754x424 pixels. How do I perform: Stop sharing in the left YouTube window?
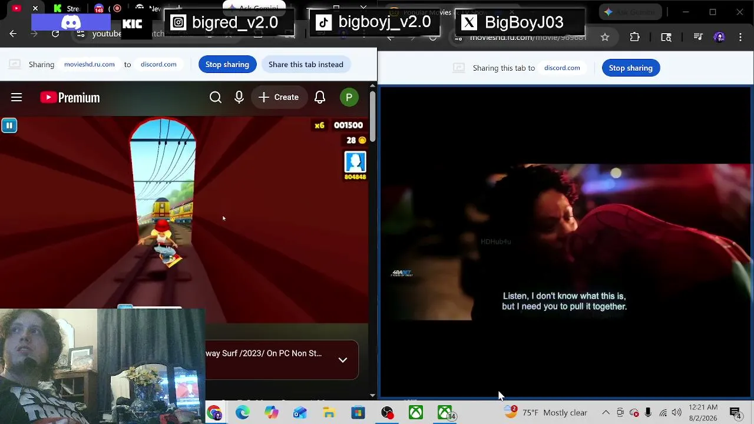click(x=227, y=64)
